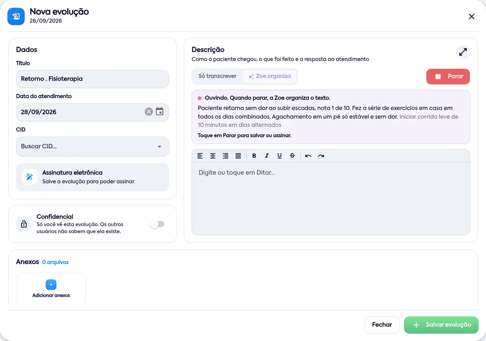
Task: Click the header date 28/09/2026
Action: pyautogui.click(x=46, y=21)
